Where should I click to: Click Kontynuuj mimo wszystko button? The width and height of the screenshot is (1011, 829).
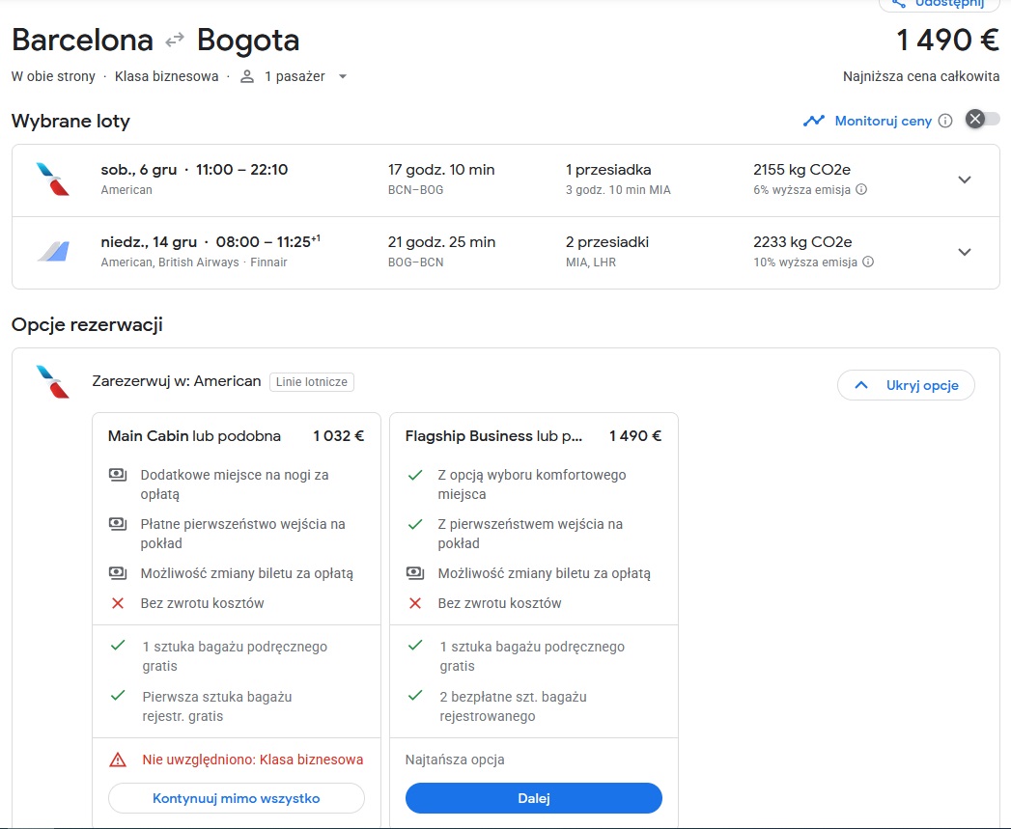point(236,798)
